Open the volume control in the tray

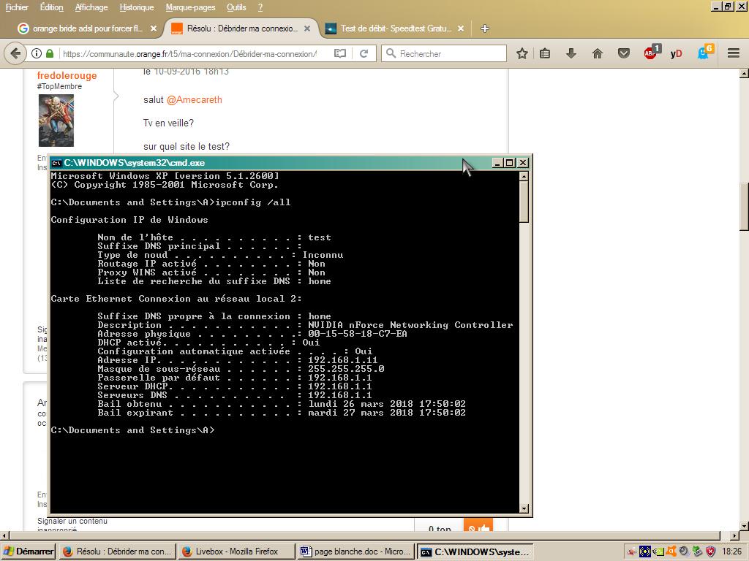pos(683,551)
